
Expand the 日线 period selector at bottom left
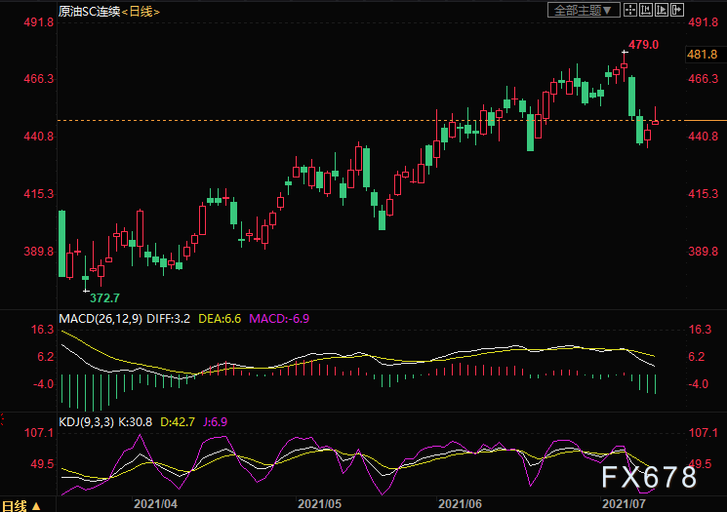pyautogui.click(x=22, y=504)
